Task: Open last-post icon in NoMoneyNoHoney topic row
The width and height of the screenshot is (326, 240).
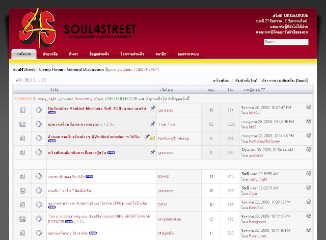Action: [x=309, y=136]
